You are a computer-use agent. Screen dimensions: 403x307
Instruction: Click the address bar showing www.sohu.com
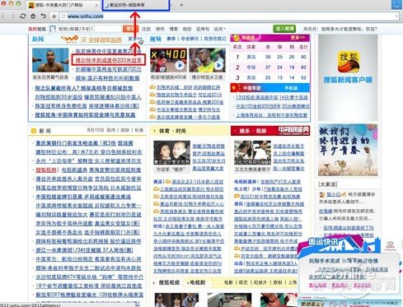229,16
